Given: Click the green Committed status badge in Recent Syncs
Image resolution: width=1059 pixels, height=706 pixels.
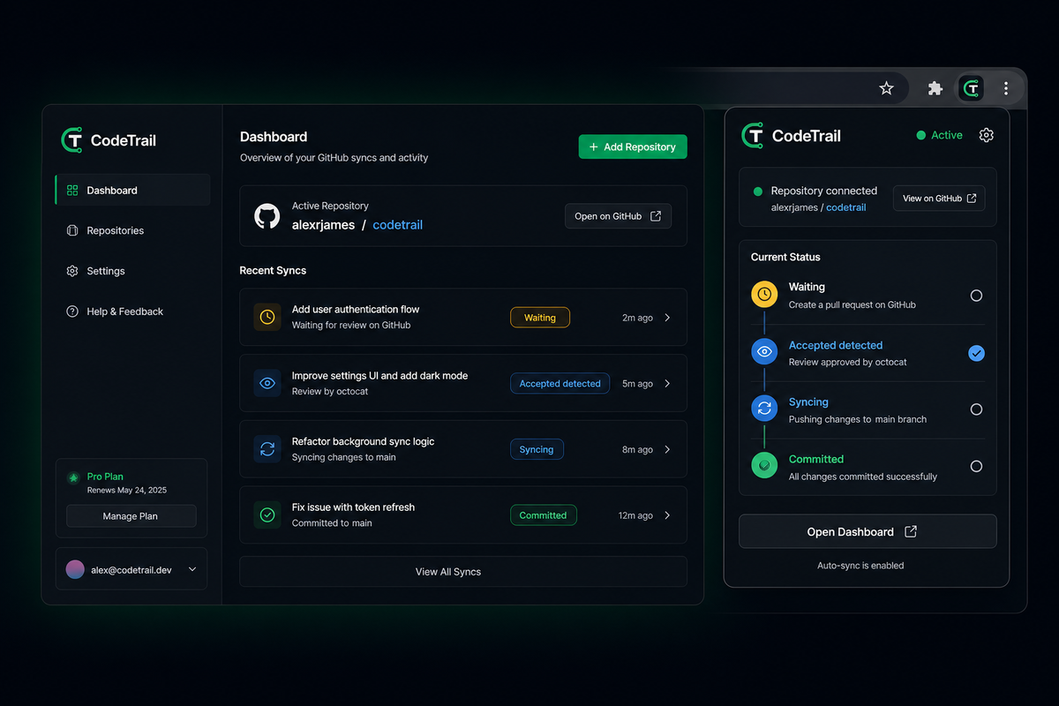Looking at the screenshot, I should 543,515.
